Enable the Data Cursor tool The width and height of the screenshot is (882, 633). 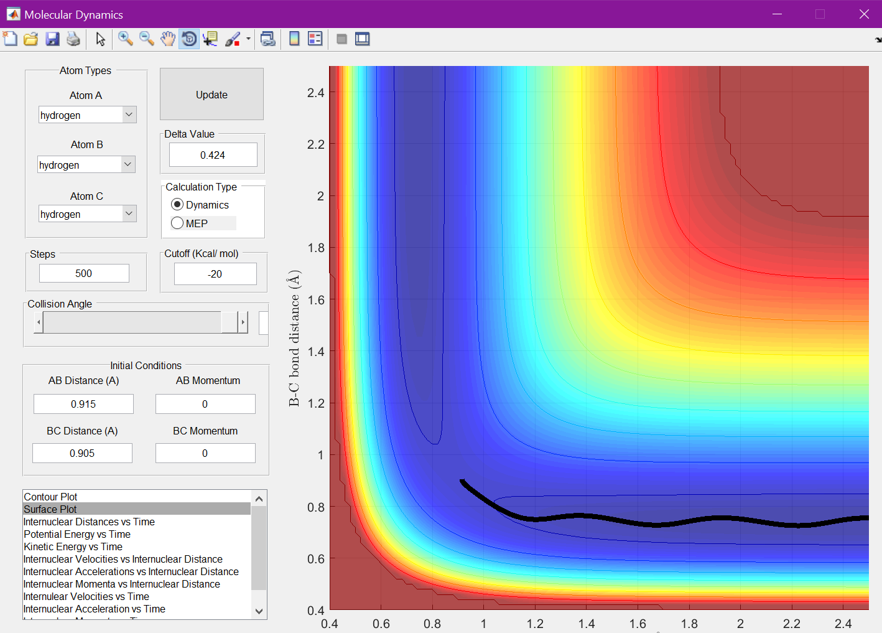[210, 39]
